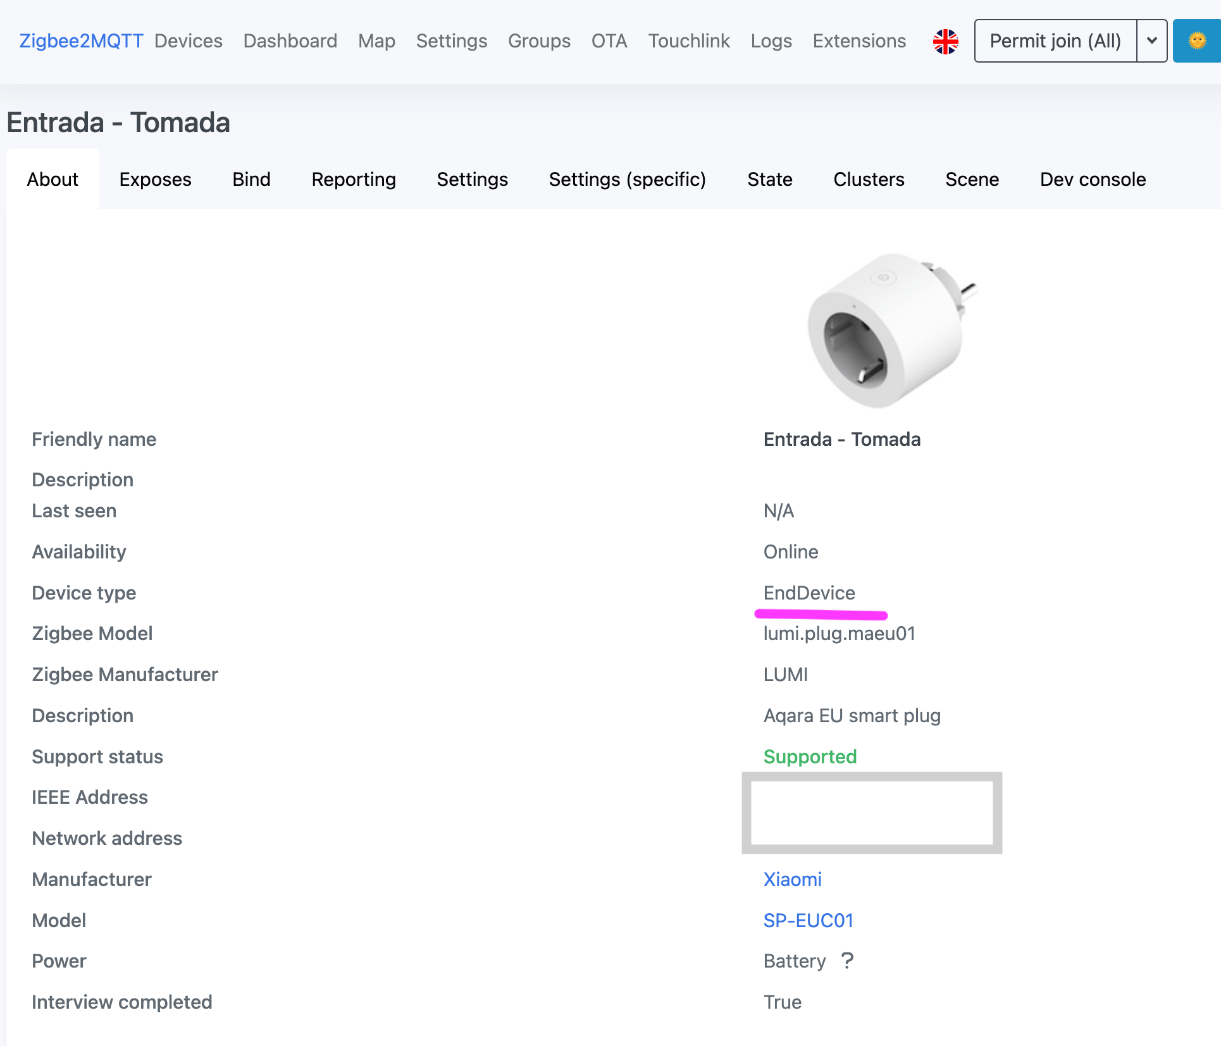This screenshot has height=1046, width=1221.
Task: Toggle theme with the sun icon
Action: (x=1196, y=41)
